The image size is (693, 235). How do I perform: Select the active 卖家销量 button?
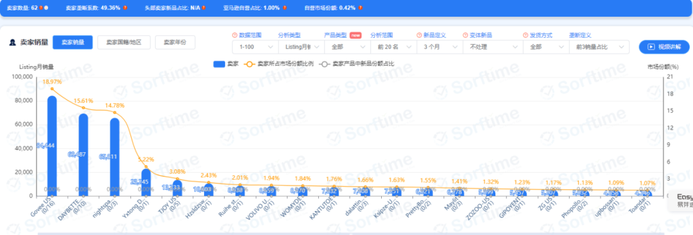(73, 42)
